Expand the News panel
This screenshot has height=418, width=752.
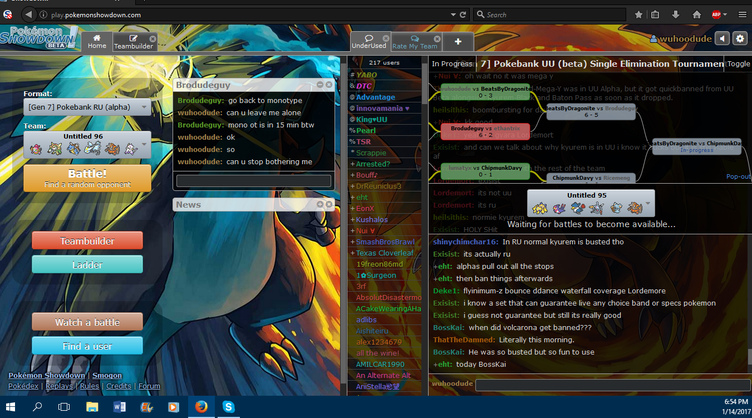pos(320,204)
